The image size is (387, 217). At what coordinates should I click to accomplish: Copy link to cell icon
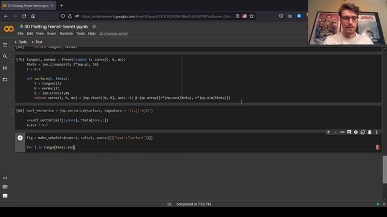pyautogui.click(x=342, y=133)
